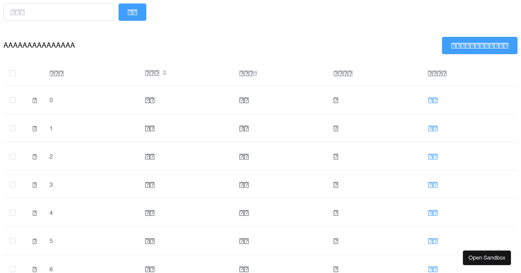Image resolution: width=521 pixels, height=273 pixels.
Task: Check the checkbox on row 4
Action: (13, 212)
